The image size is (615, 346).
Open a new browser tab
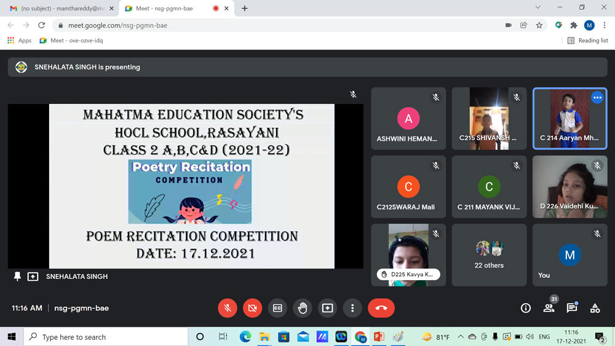tap(245, 9)
